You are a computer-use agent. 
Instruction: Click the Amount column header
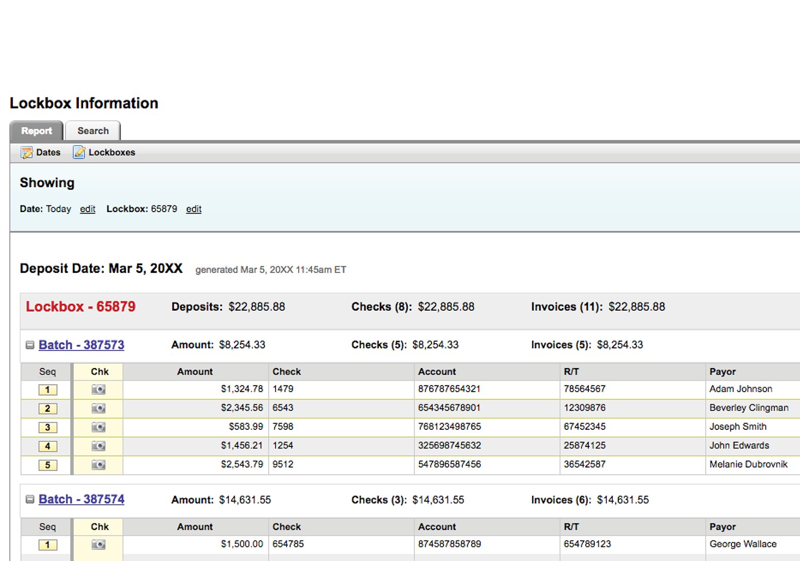195,371
